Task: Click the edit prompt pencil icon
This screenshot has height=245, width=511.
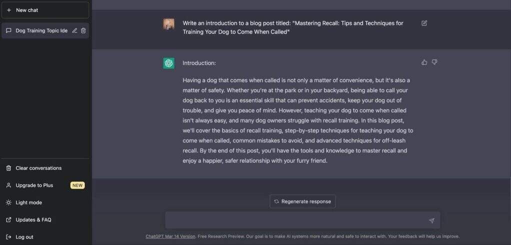Action: pos(424,23)
